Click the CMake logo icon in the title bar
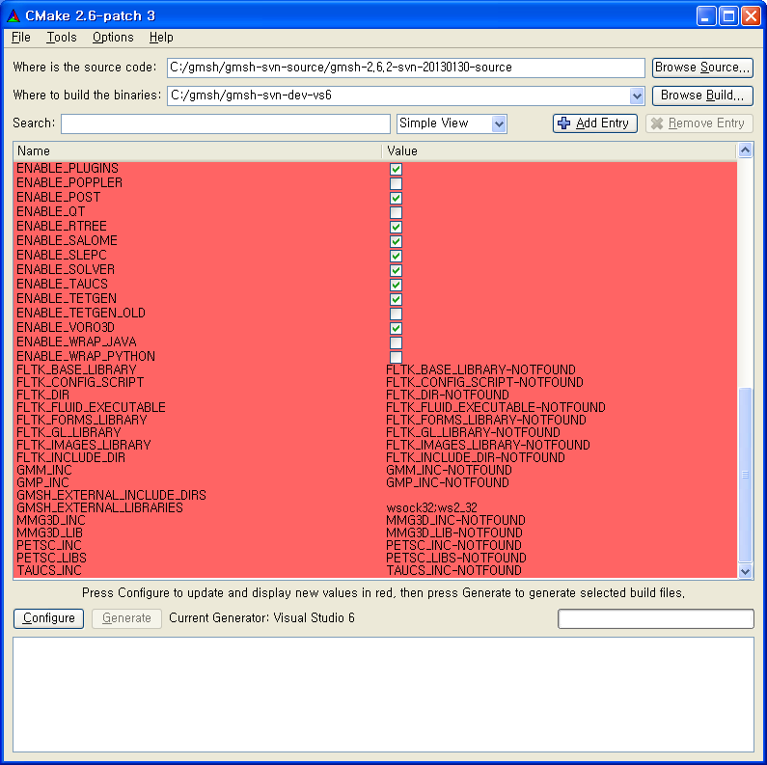The height and width of the screenshot is (765, 767). pos(14,16)
